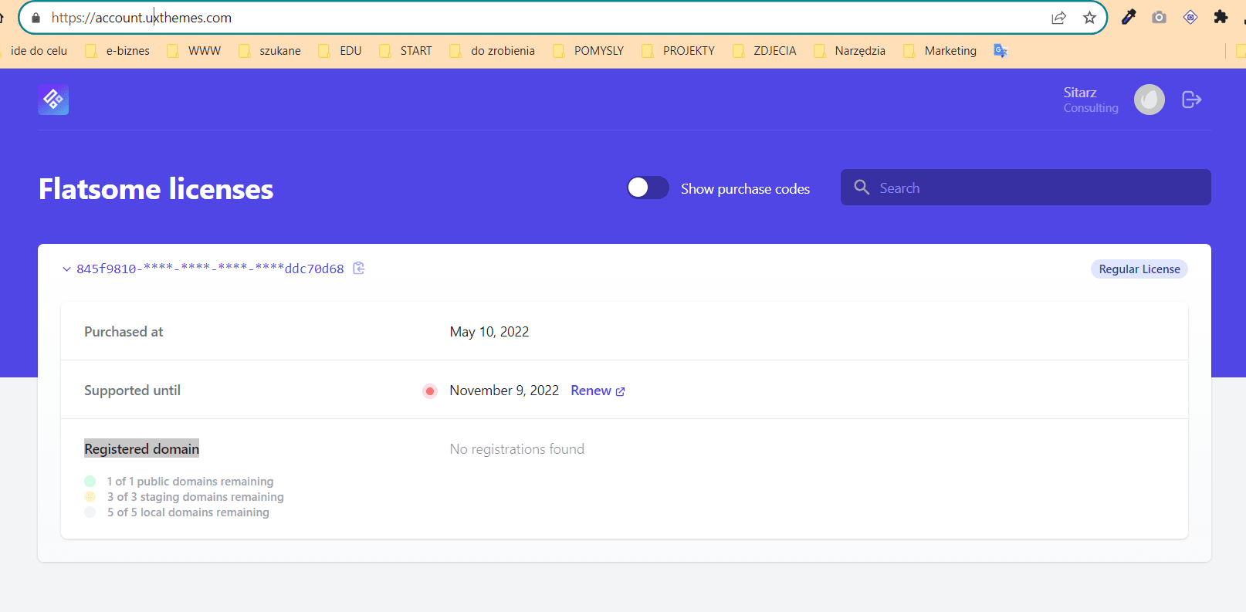Open the Marketing bookmarks folder
The height and width of the screenshot is (612, 1246).
(x=941, y=51)
